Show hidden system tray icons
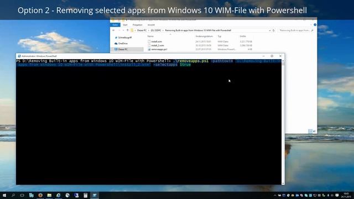 click(275, 195)
